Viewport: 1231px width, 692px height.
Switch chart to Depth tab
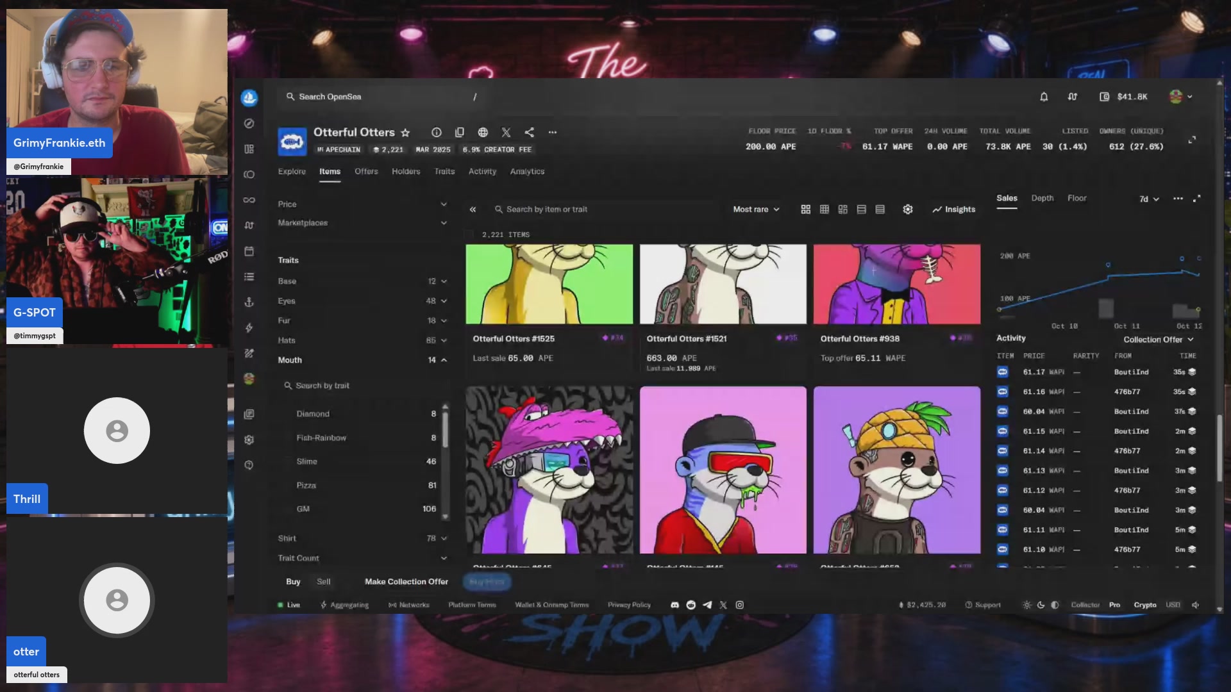(1042, 199)
